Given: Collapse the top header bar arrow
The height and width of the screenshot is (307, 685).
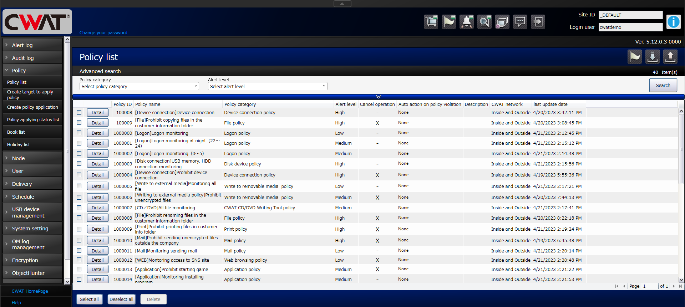Looking at the screenshot, I should 342,4.
